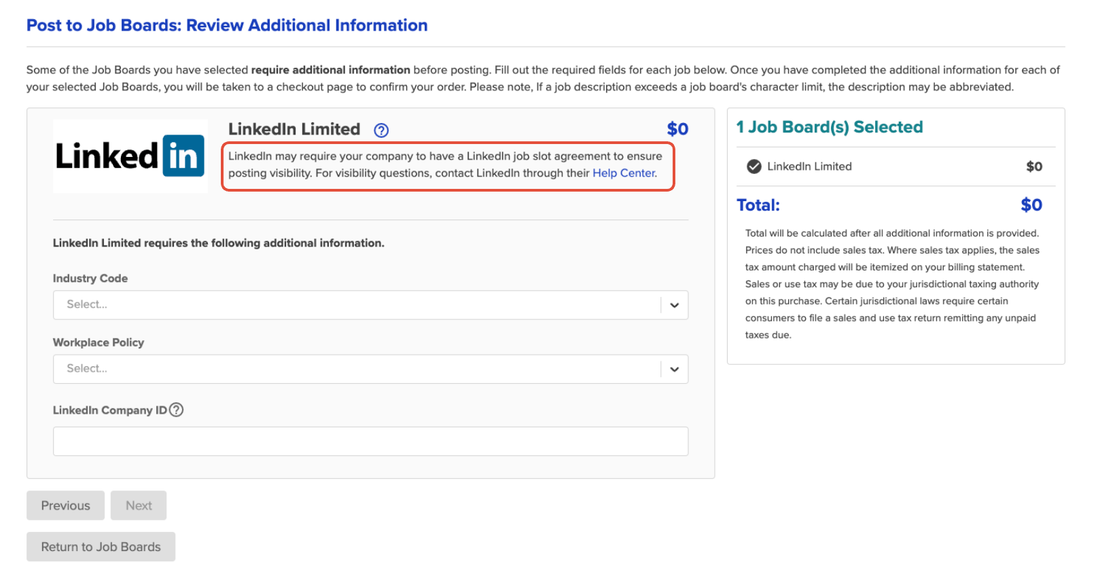This screenshot has height=585, width=1100.
Task: Click the Total $0 amount
Action: 1031,205
